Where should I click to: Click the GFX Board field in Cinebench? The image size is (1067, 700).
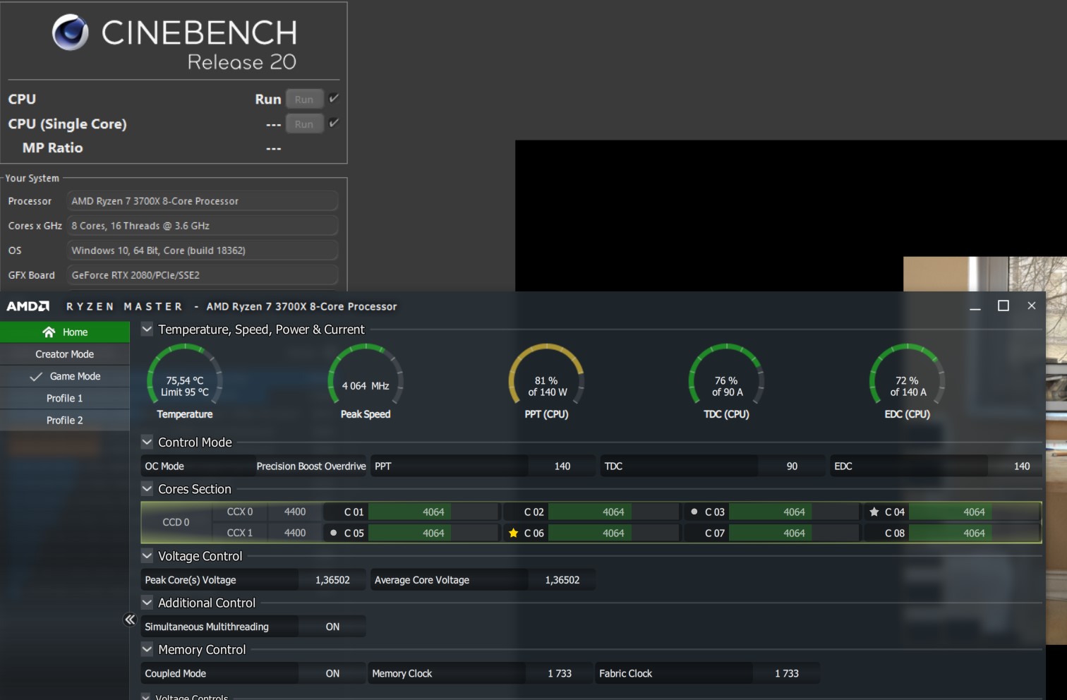point(203,275)
